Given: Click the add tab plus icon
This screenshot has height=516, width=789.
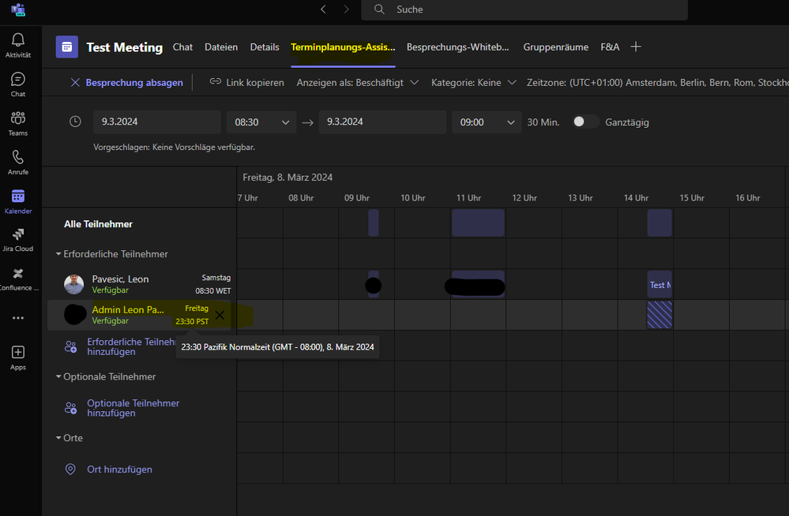Looking at the screenshot, I should (x=636, y=47).
